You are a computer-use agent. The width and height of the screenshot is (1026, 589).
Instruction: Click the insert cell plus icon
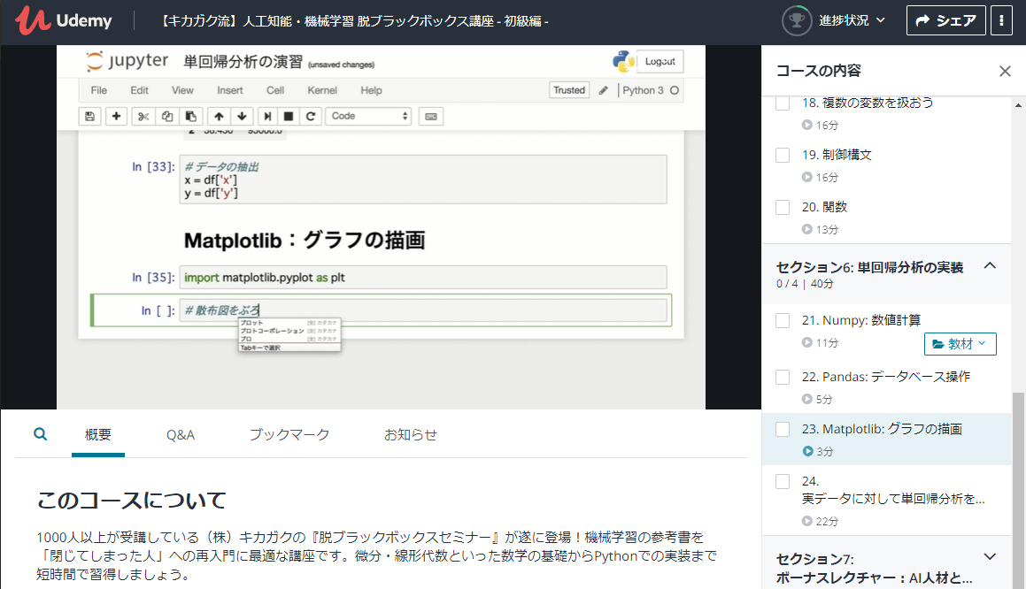[116, 117]
